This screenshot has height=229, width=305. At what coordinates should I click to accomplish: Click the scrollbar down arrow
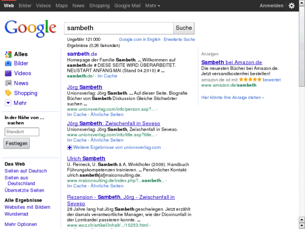pos(302,226)
